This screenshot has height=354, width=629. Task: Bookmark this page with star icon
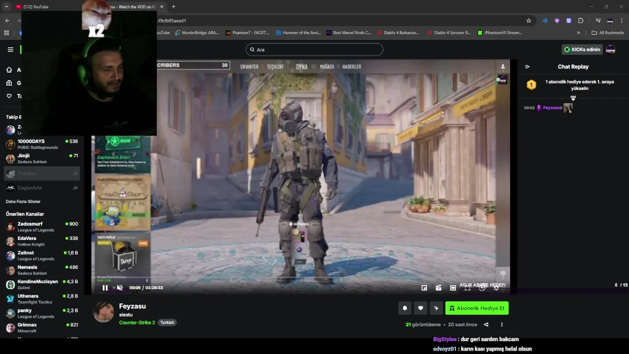point(529,21)
